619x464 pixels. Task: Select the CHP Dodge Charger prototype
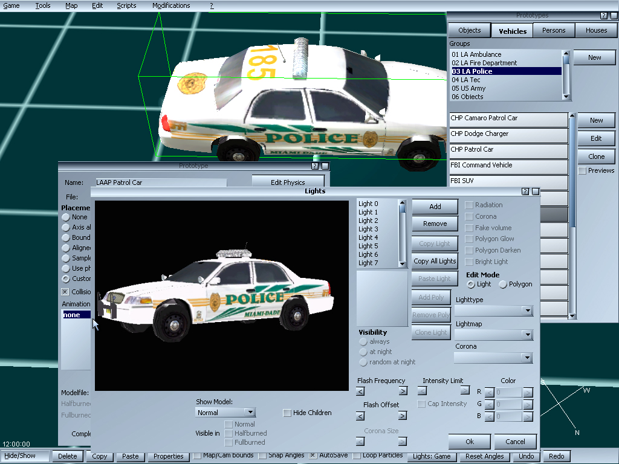click(509, 134)
